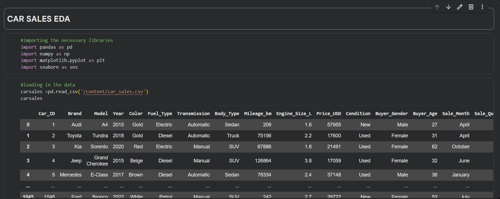500x199 pixels.
Task: Click the #importing the necessary libraries comment
Action: pos(67,40)
